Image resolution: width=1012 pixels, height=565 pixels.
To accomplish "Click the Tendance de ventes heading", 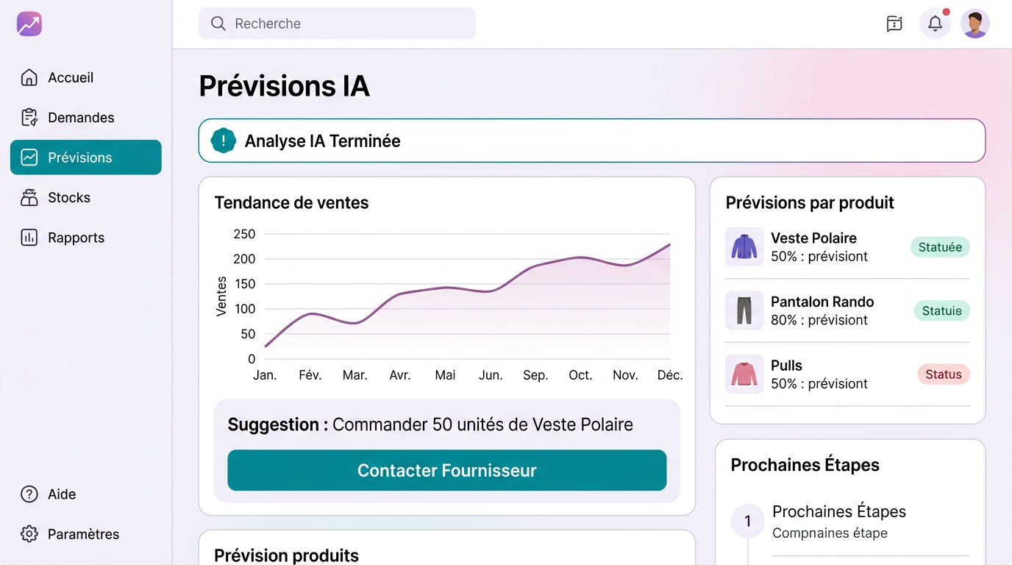I will (x=291, y=203).
